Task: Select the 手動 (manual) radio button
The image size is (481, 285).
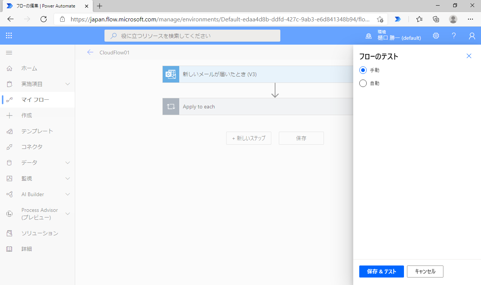Action: click(363, 70)
